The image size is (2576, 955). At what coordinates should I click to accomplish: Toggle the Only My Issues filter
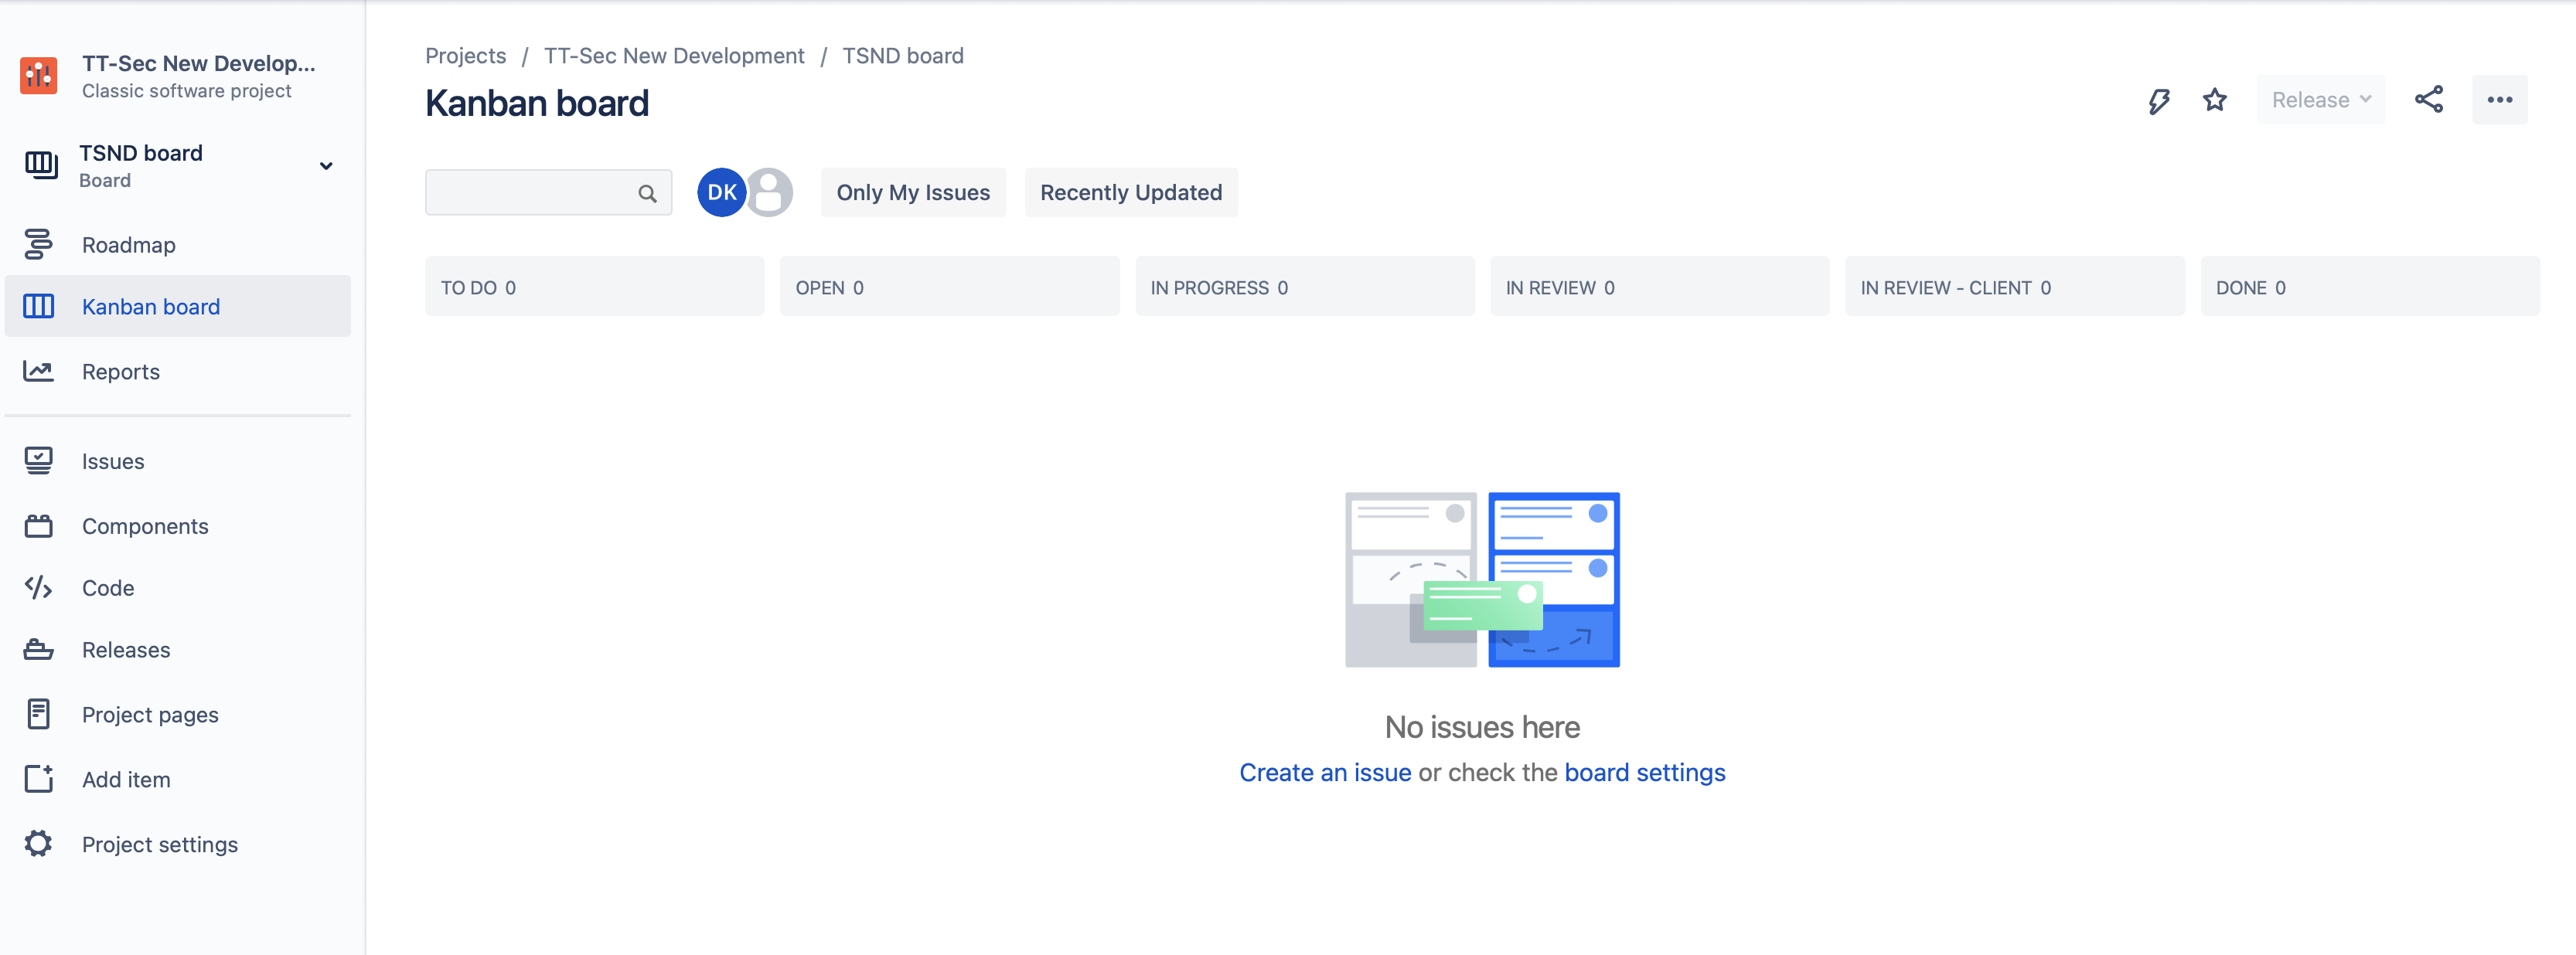[x=913, y=192]
